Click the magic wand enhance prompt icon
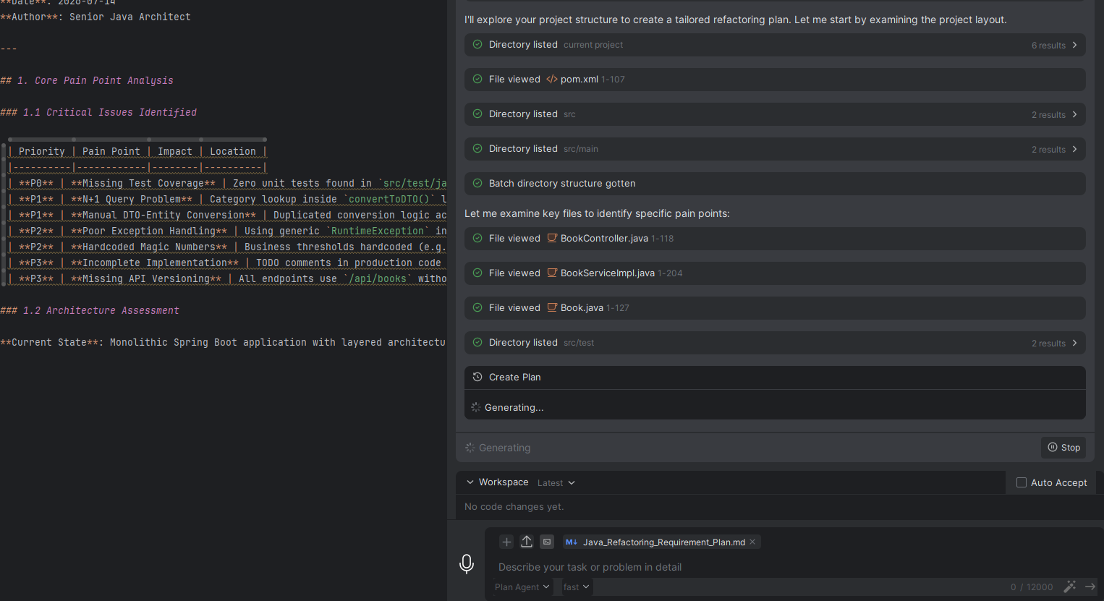Viewport: 1104px width, 601px height. pyautogui.click(x=1070, y=587)
